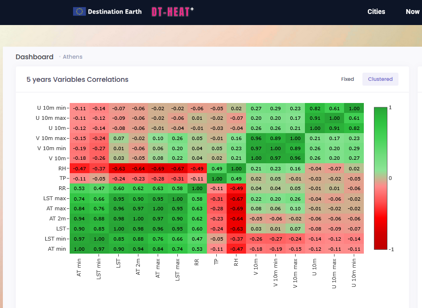Click the heatmap cell at row AT min, column AT min
The image size is (422, 308).
(x=79, y=248)
